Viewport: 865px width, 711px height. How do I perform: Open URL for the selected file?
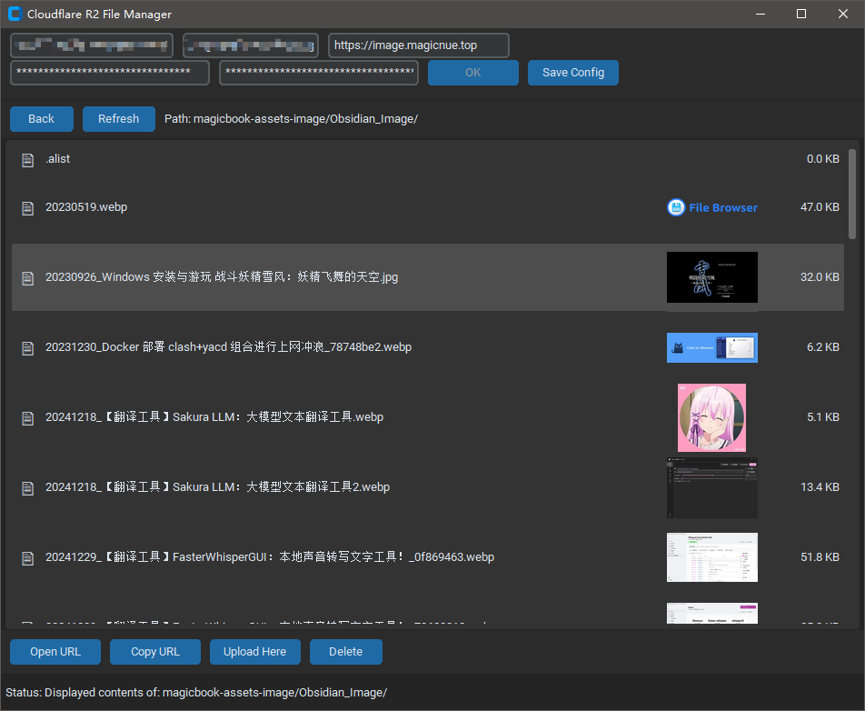coord(55,651)
